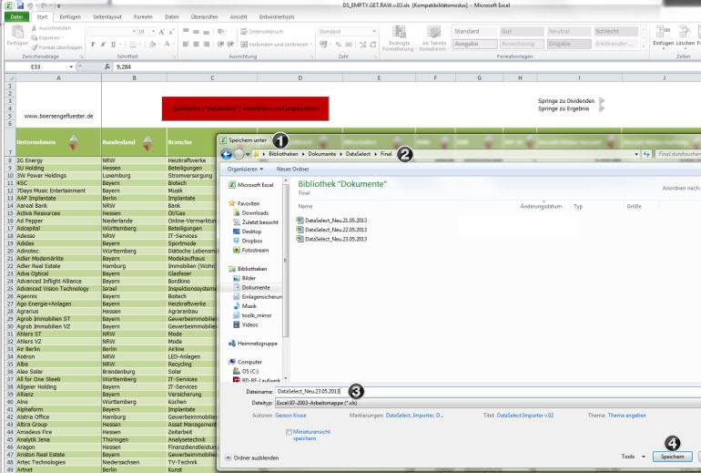701x473 pixels.
Task: Select Bilder under Bibliotheken
Action: [x=245, y=278]
